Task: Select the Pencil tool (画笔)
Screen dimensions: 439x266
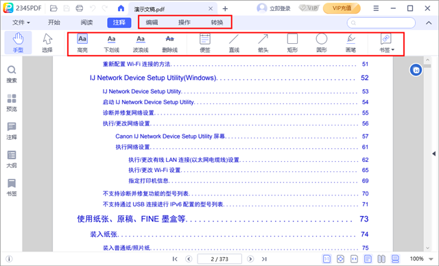Action: point(351,43)
